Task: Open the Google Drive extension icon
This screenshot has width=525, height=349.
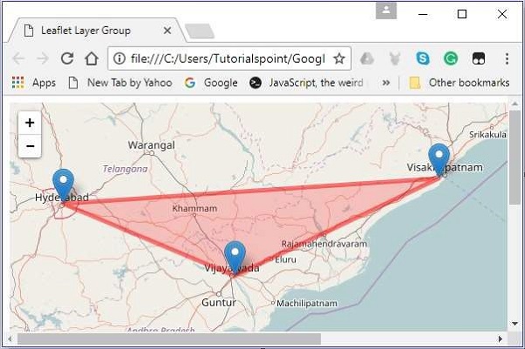Action: (x=367, y=59)
